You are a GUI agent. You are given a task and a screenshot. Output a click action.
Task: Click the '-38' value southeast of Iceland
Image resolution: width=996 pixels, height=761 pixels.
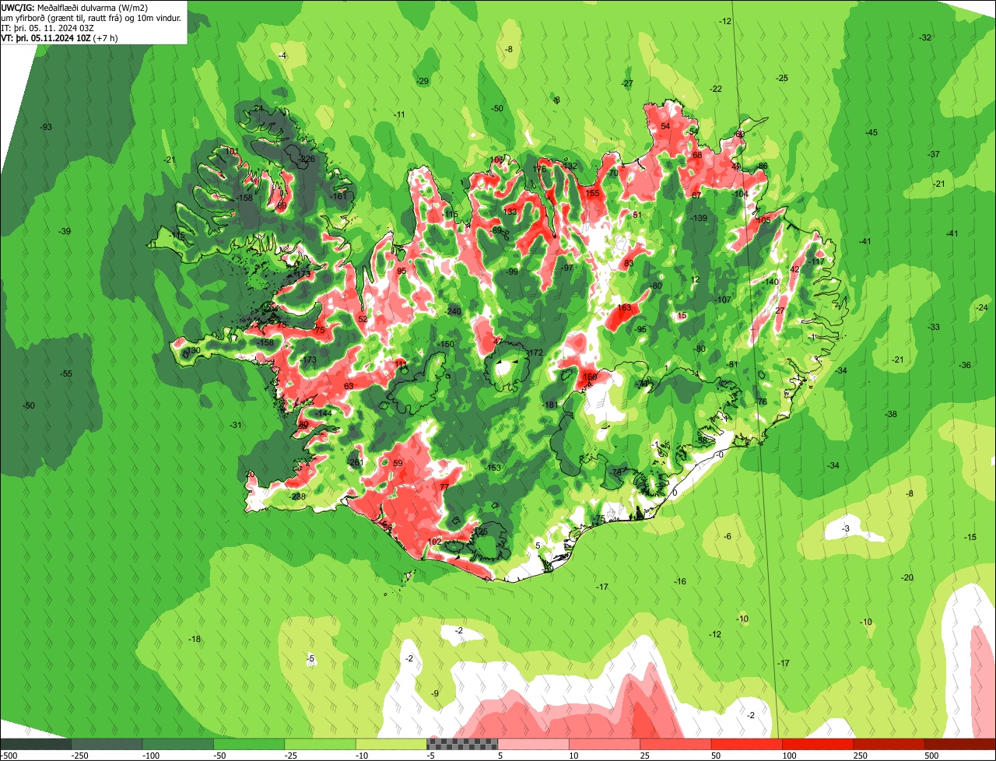(x=891, y=413)
